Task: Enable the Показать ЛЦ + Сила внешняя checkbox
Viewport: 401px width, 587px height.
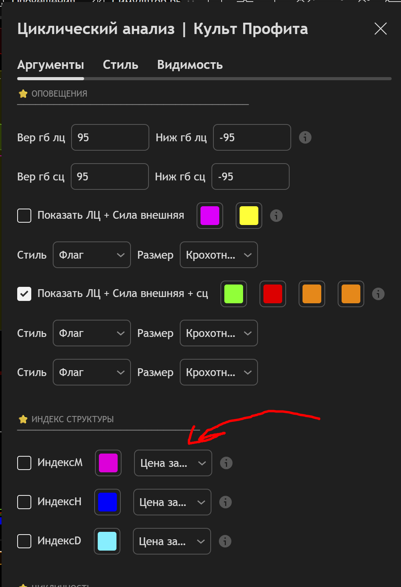Action: pos(24,216)
